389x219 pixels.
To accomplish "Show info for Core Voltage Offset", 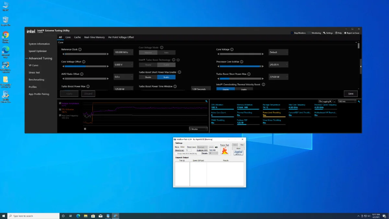I will pos(84,62).
